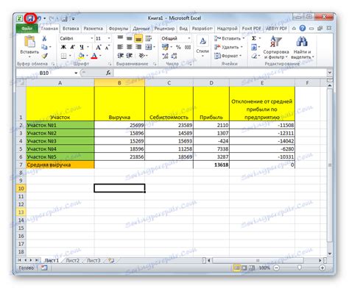Toggle underline Ч formatting

click(x=82, y=47)
